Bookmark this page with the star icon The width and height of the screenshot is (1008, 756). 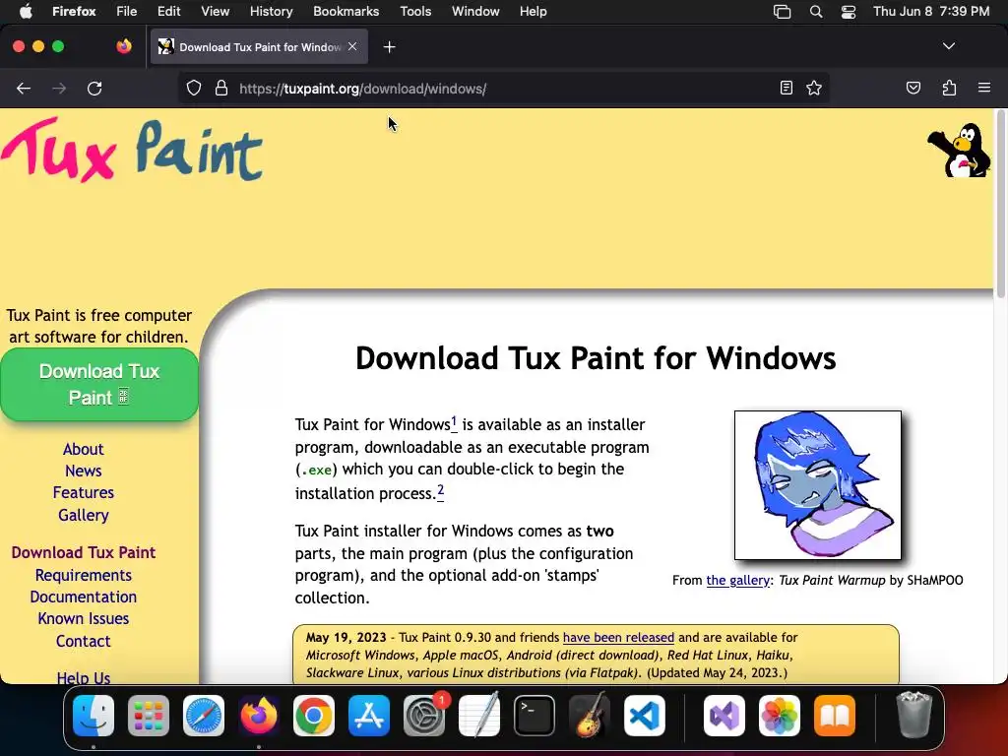(814, 88)
